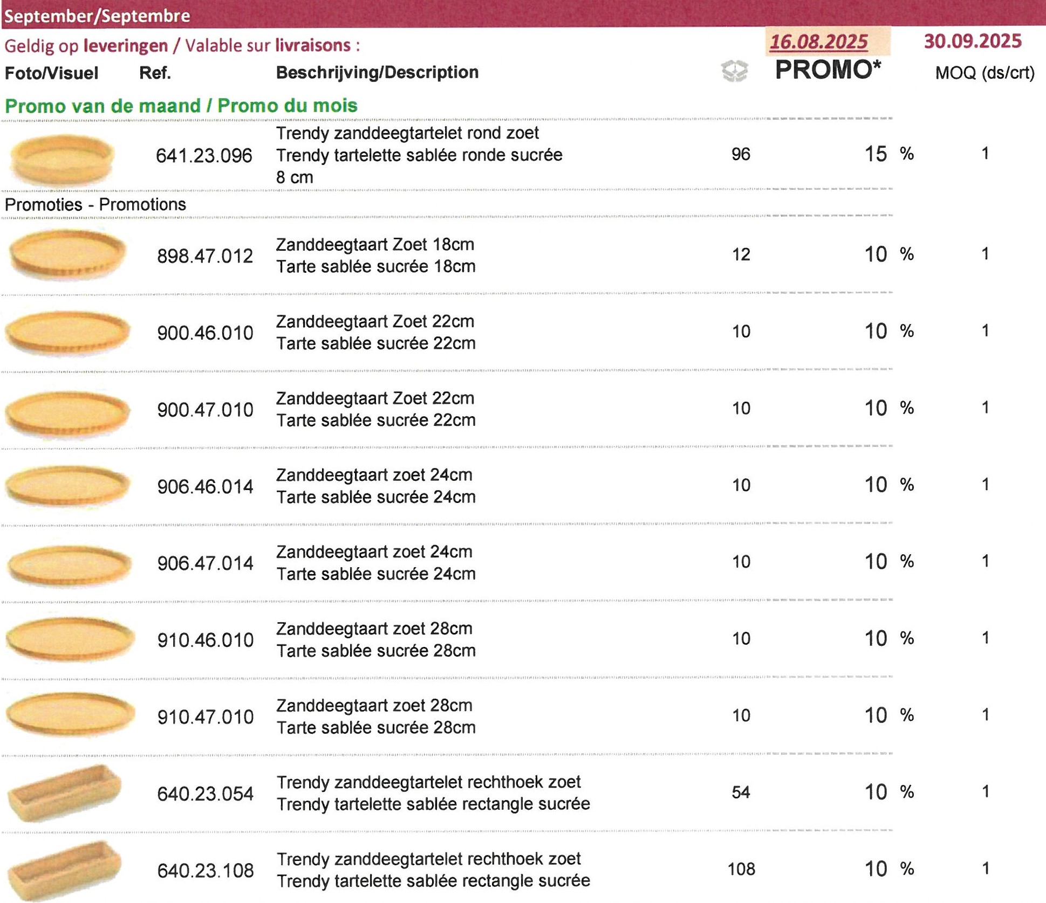Click 'Zanddeegtaart zoet 28cm' description for 910.46.010
This screenshot has height=903, width=1046.
pos(374,629)
